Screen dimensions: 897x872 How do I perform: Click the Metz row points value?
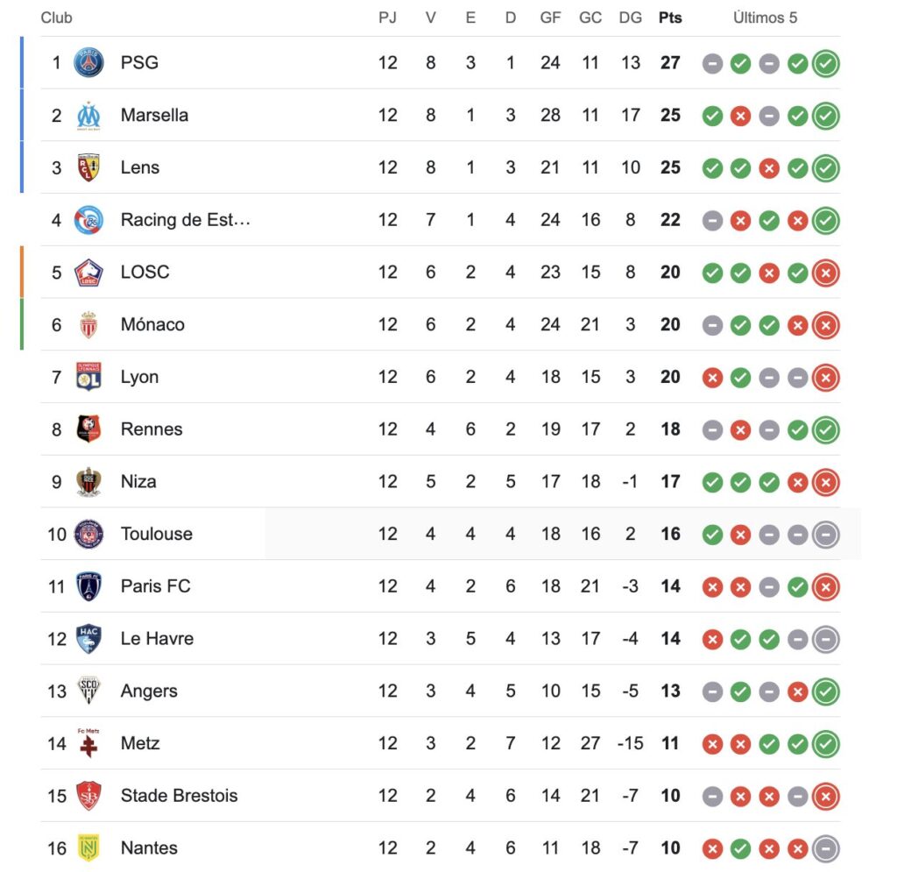click(x=670, y=743)
